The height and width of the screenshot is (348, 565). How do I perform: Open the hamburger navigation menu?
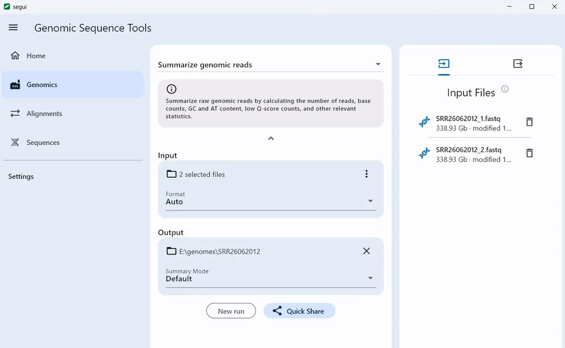(13, 27)
